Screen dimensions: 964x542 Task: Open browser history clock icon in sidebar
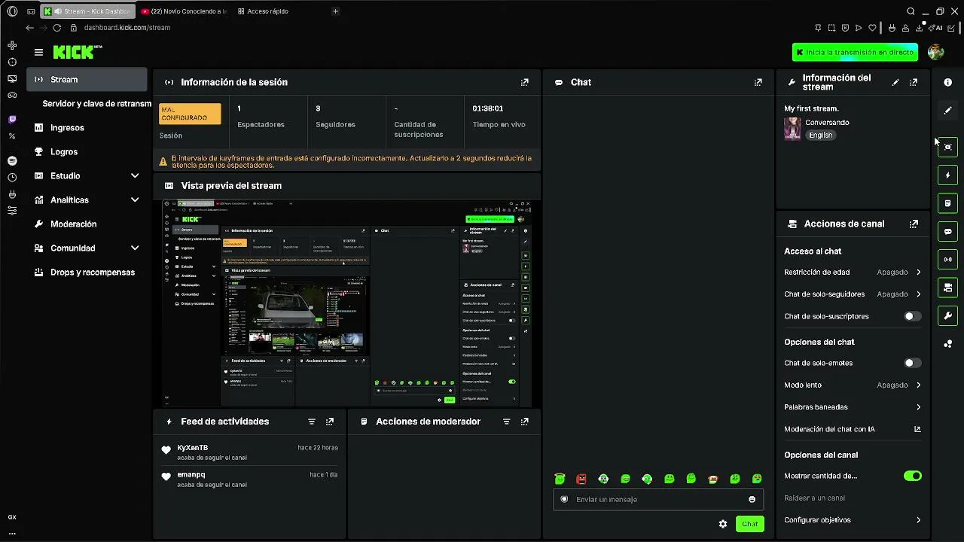pyautogui.click(x=12, y=178)
